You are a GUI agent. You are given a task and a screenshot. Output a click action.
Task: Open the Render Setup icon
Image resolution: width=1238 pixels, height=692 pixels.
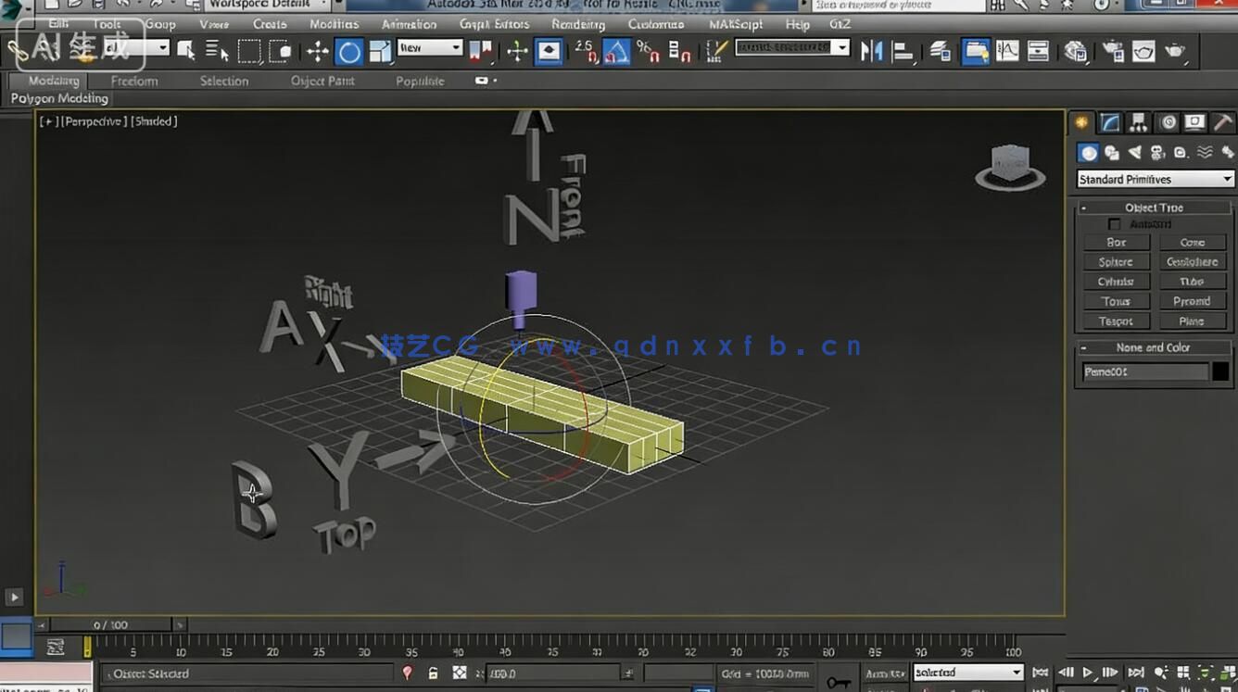click(x=1112, y=52)
